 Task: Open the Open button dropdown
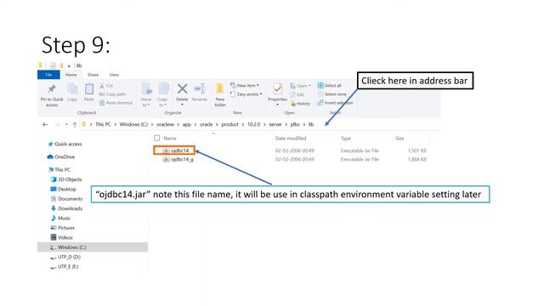click(309, 86)
